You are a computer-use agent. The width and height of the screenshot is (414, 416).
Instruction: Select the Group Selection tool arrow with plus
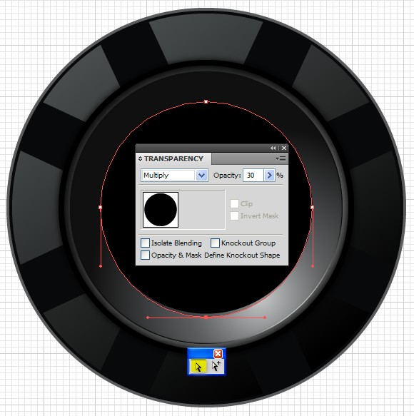click(x=216, y=367)
